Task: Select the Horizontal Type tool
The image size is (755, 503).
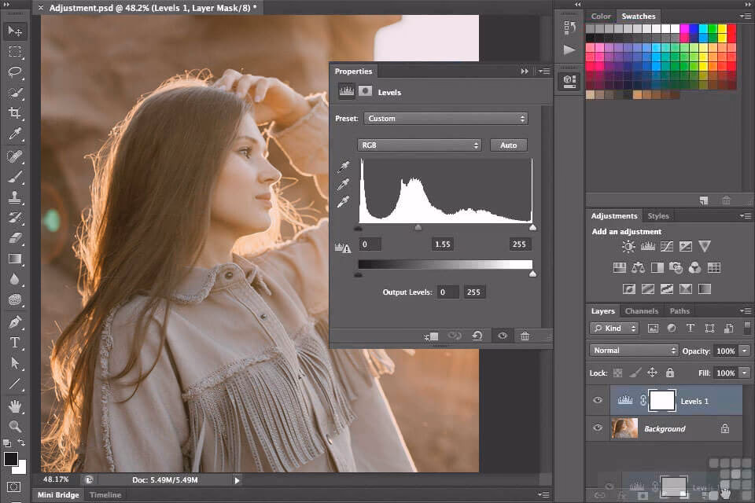Action: tap(14, 343)
